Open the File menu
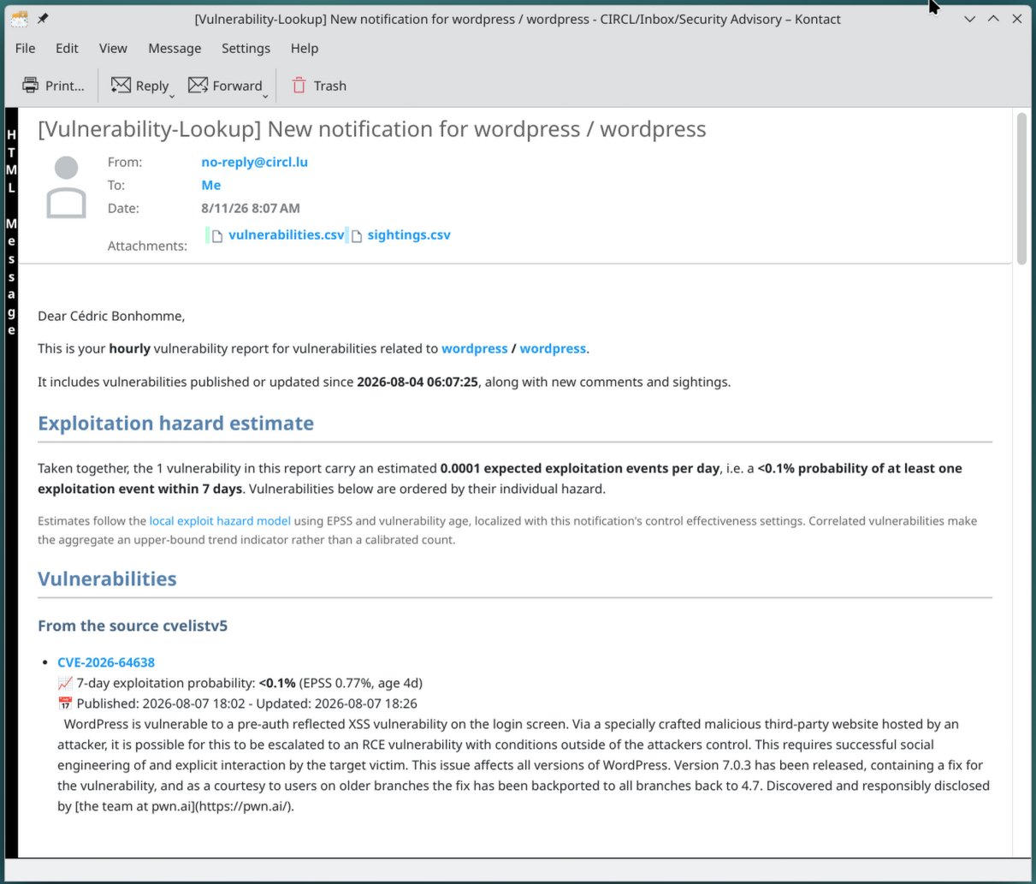This screenshot has width=1036, height=884. coord(26,48)
